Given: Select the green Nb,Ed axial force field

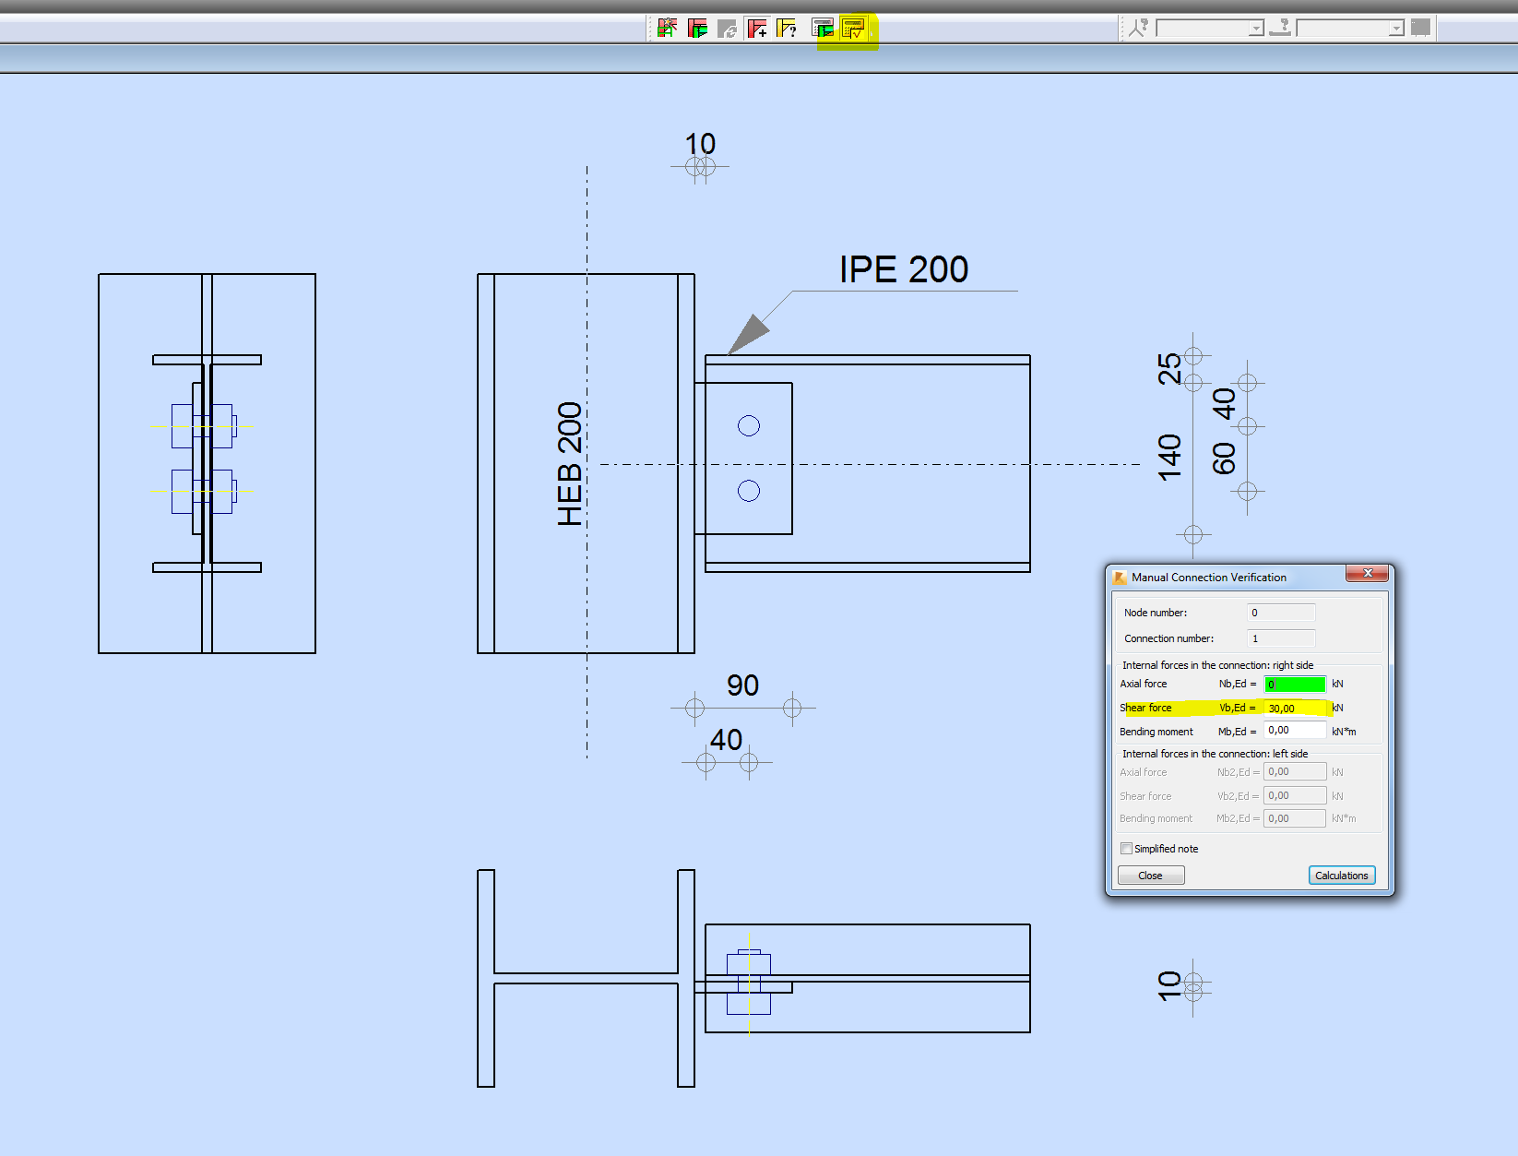Looking at the screenshot, I should (1294, 684).
